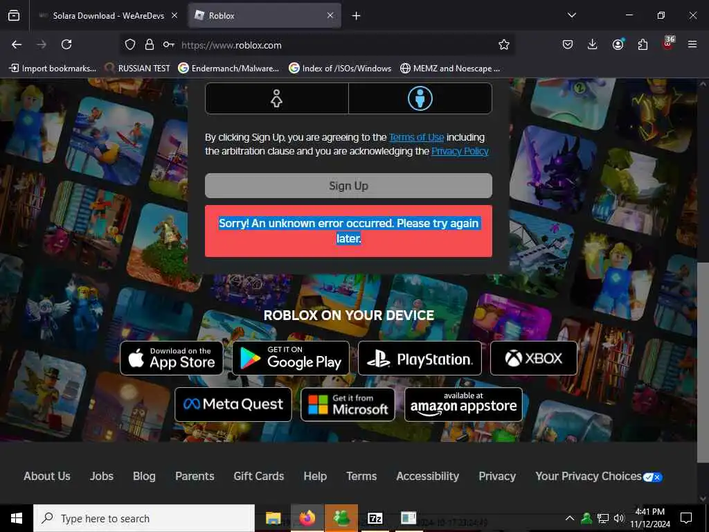Click the Sign Up button
Image resolution: width=709 pixels, height=532 pixels.
click(349, 186)
